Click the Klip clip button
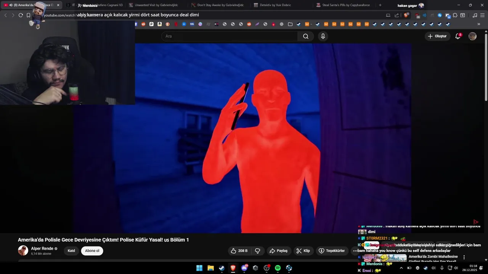 303,251
